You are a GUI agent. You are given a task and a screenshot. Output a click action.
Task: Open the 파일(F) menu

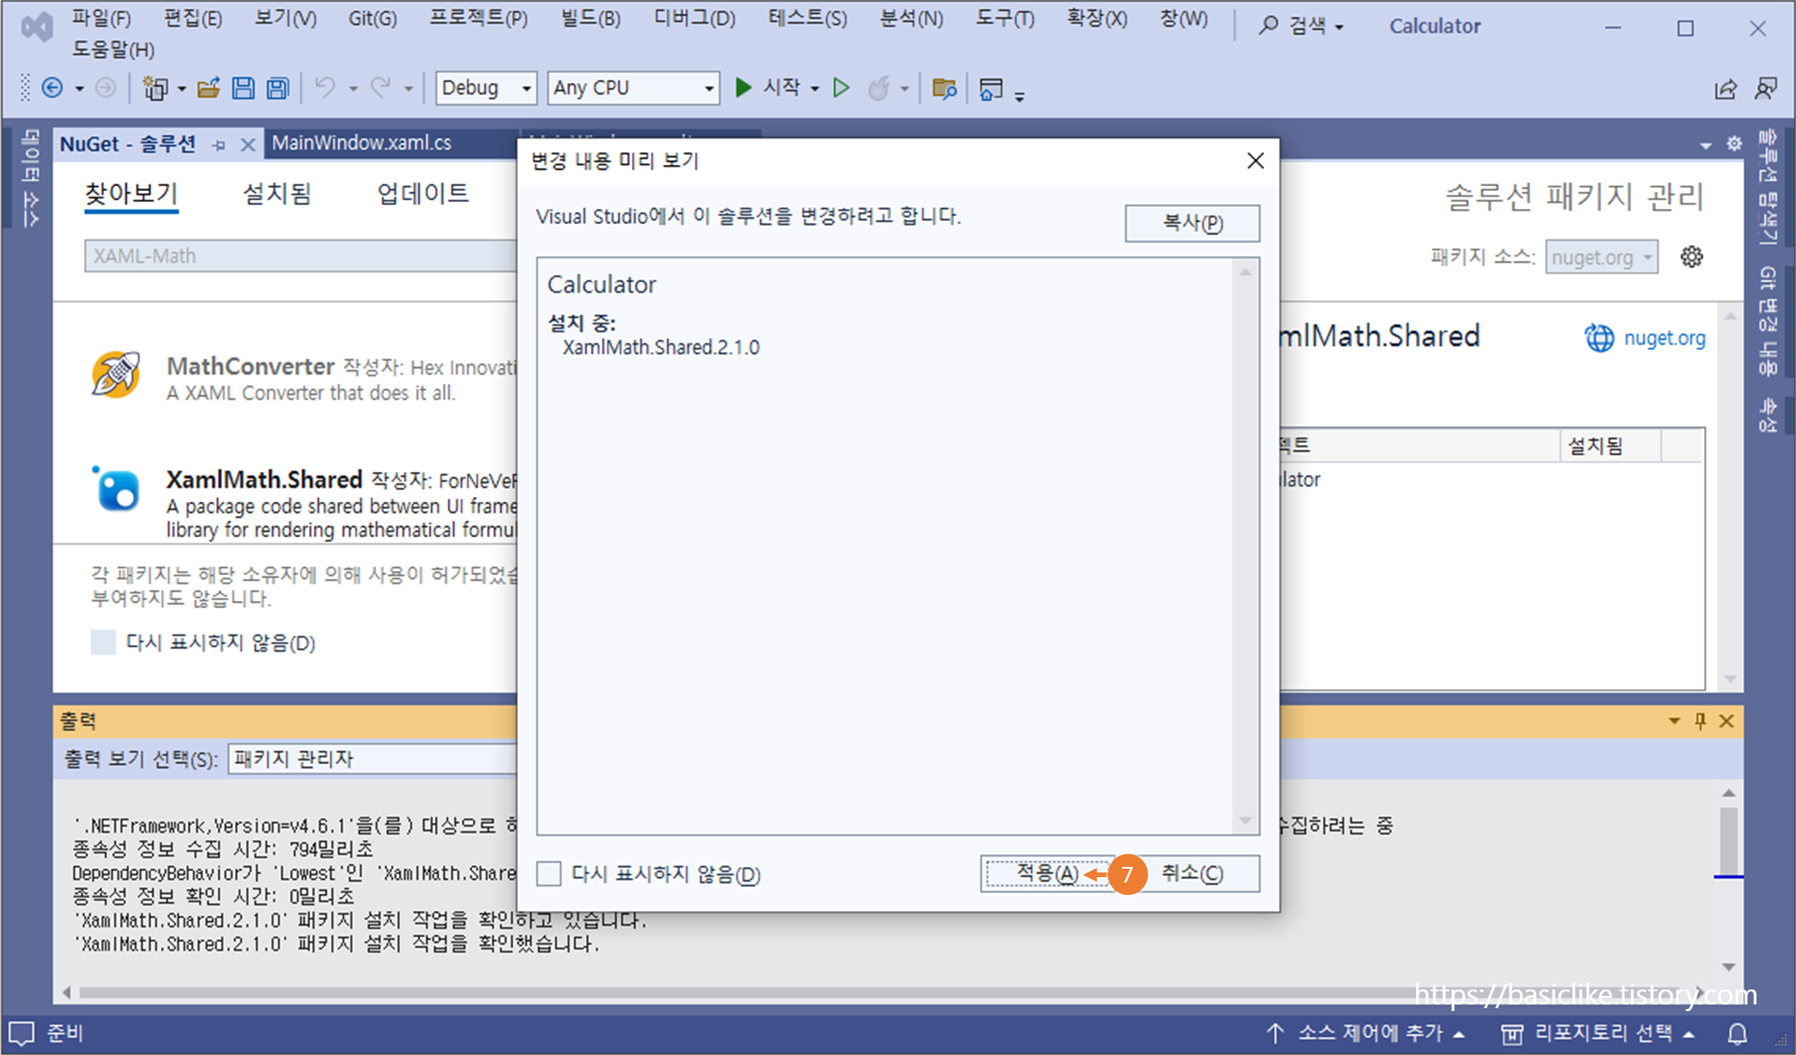point(101,19)
